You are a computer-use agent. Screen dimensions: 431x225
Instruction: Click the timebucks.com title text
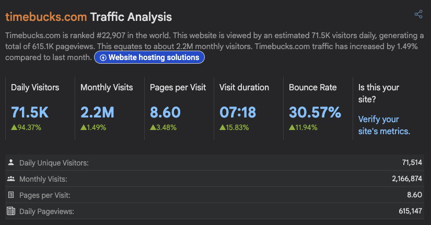[x=46, y=17]
